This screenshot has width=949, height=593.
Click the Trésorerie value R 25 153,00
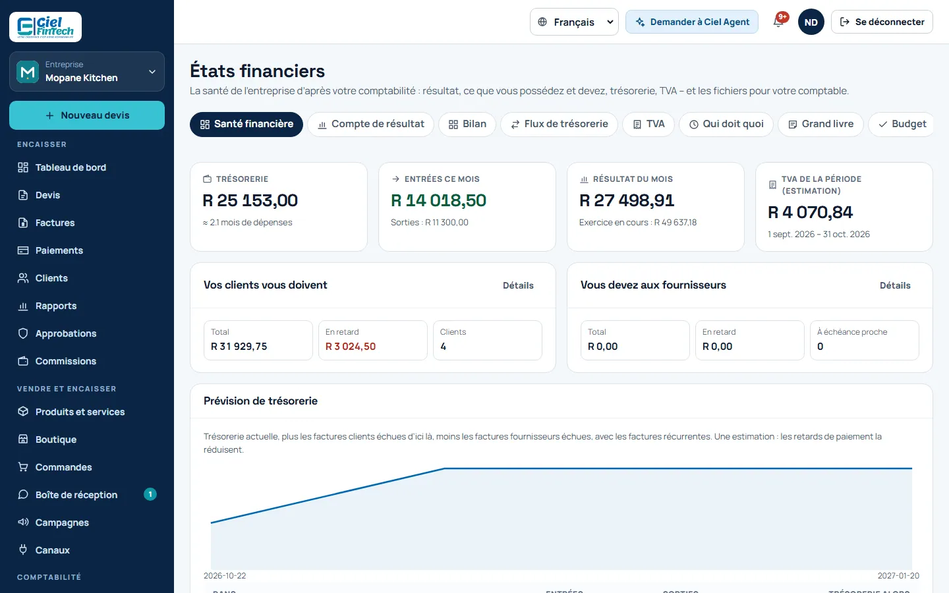[x=250, y=200]
